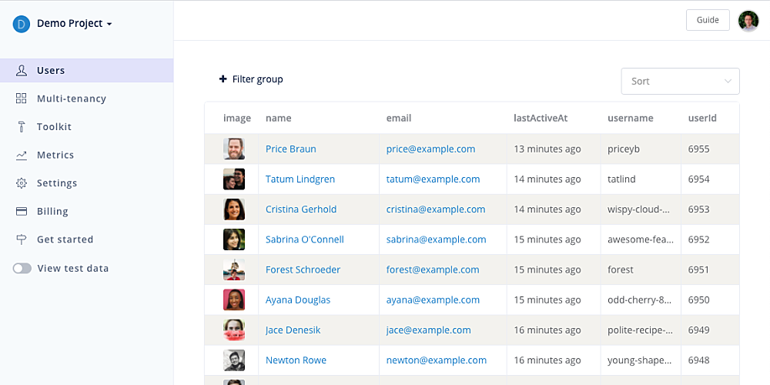Click Tatum Lindgren's profile photo
Image resolution: width=770 pixels, height=385 pixels.
(x=234, y=179)
